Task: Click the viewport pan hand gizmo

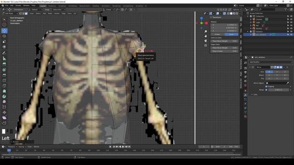Action: click(x=206, y=36)
